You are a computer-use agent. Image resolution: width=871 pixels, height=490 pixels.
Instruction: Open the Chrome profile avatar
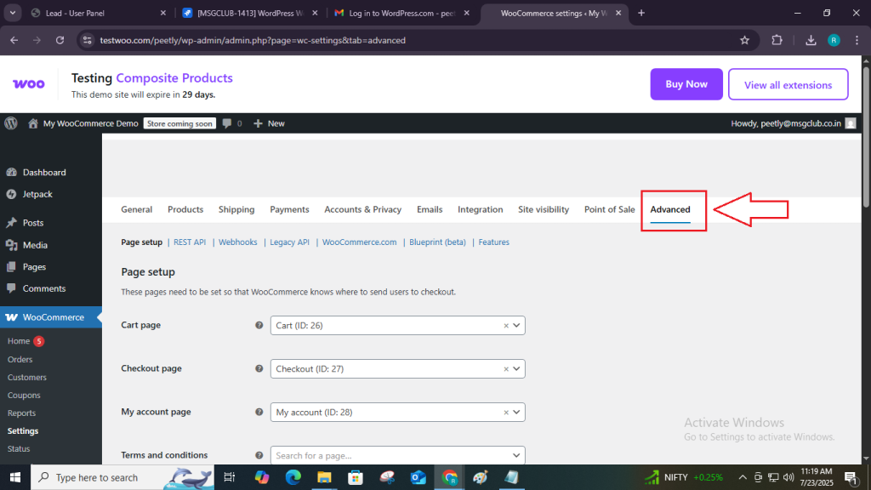(x=834, y=40)
